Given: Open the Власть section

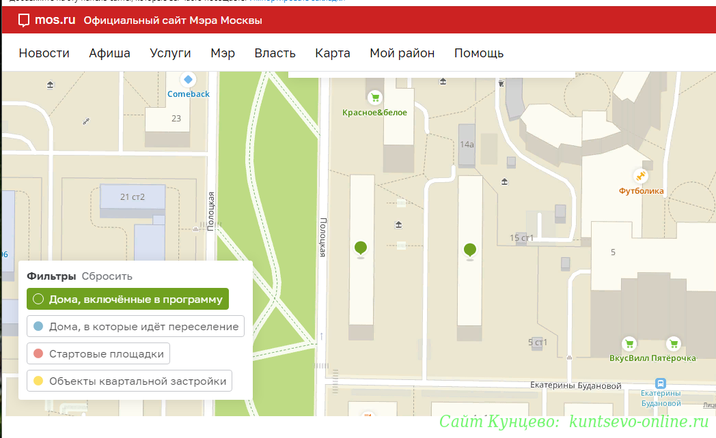Looking at the screenshot, I should (x=275, y=53).
